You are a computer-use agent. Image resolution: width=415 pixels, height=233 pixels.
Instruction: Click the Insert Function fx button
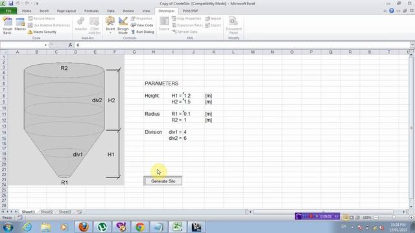70,45
